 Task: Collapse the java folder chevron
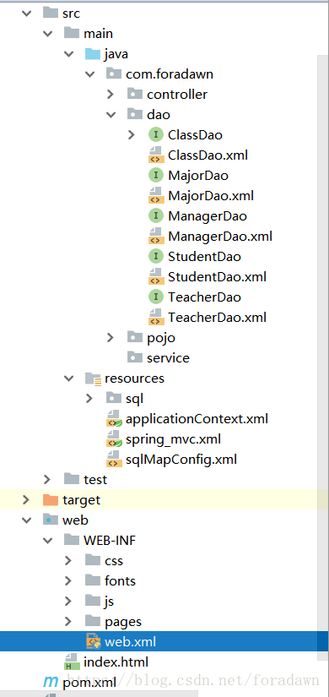coord(69,54)
